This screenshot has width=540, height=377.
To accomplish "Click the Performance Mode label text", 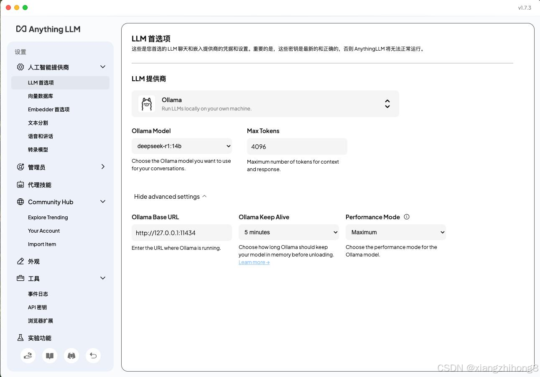I will tap(373, 217).
